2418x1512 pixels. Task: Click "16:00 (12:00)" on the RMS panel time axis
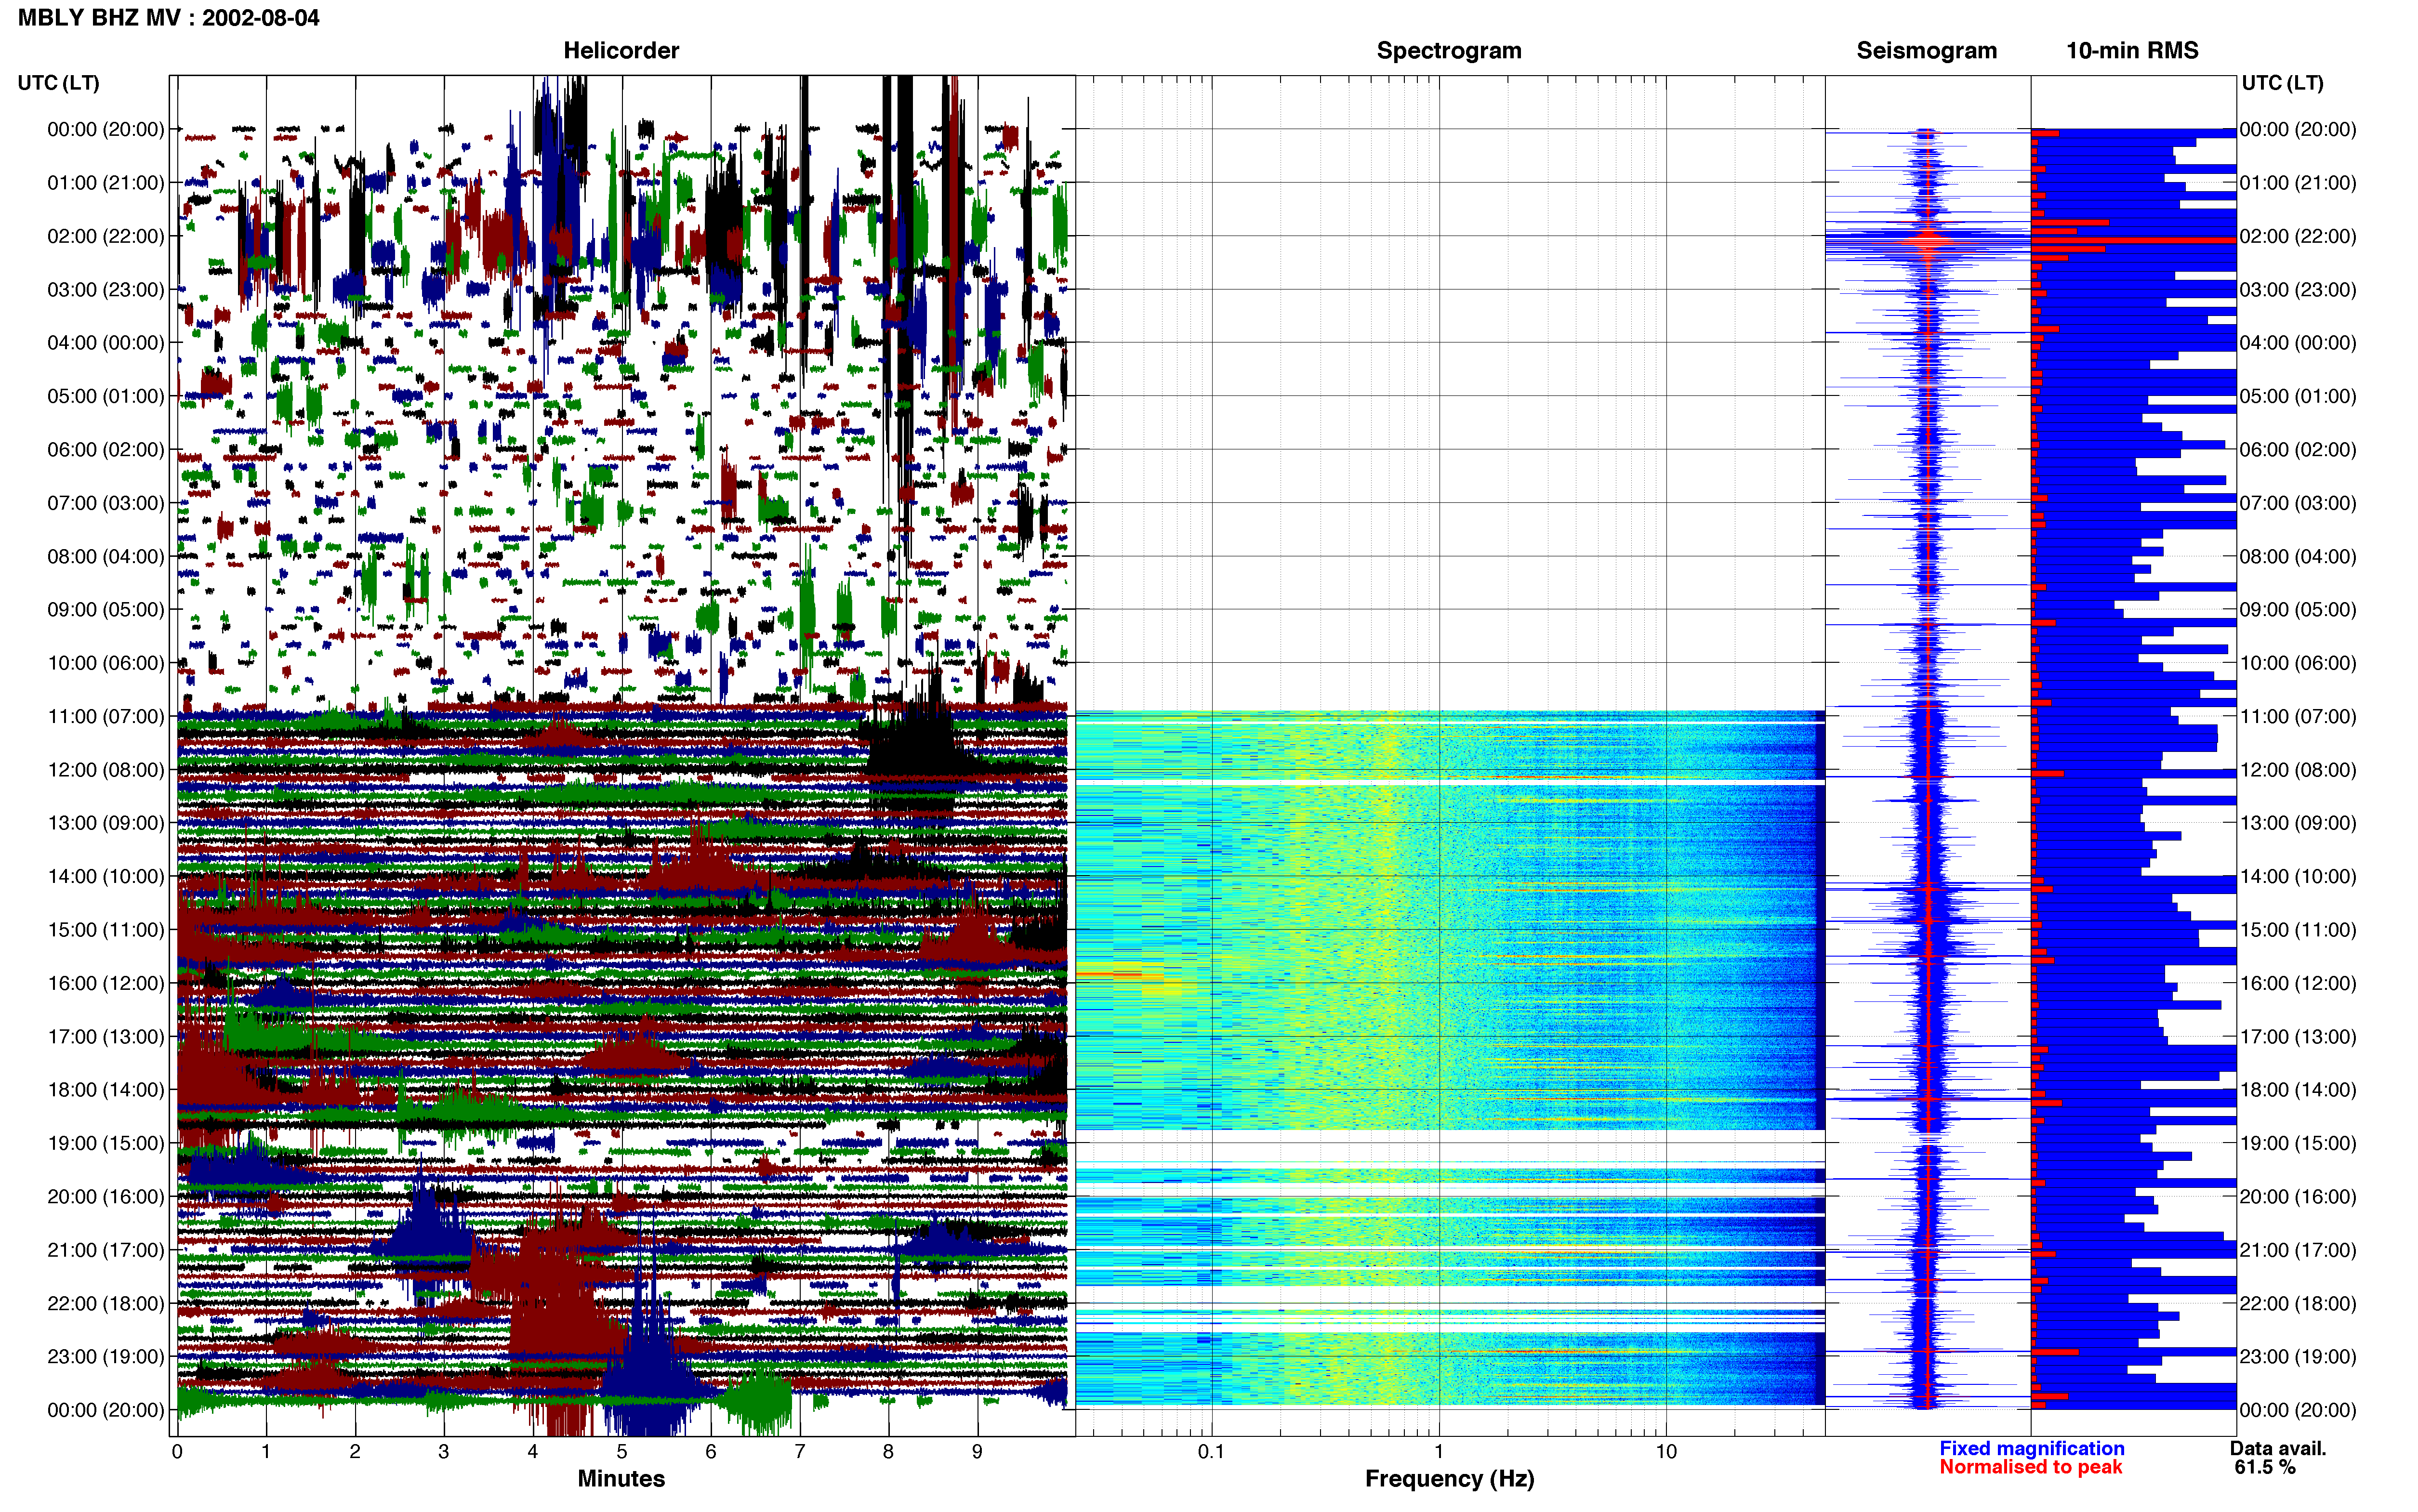click(2298, 983)
